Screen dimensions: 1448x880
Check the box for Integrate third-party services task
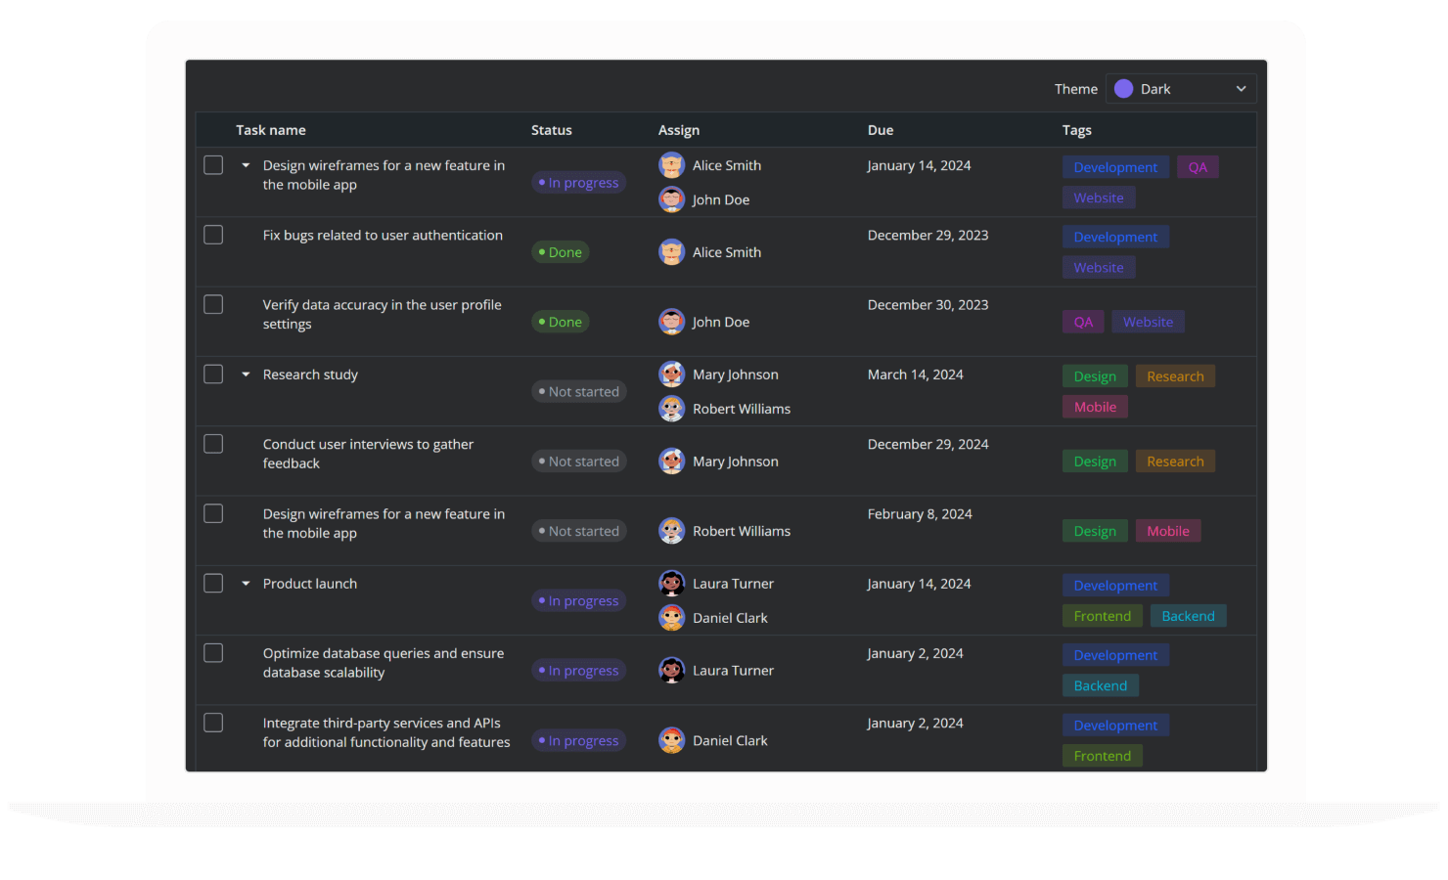tap(213, 723)
